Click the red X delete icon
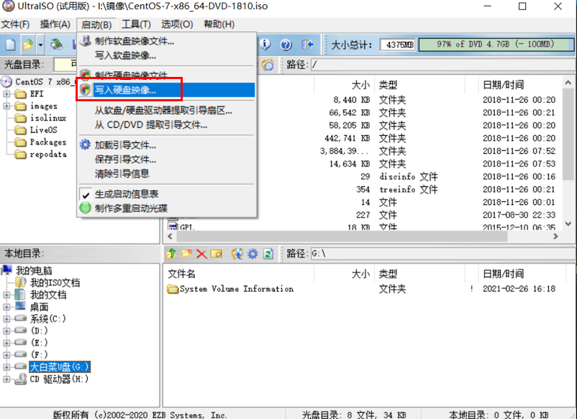This screenshot has height=419, width=577. point(201,254)
